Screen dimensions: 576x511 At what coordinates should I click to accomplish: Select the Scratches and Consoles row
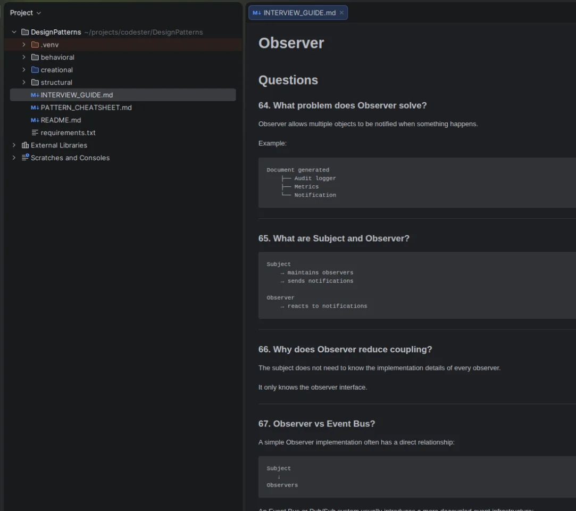click(x=123, y=158)
